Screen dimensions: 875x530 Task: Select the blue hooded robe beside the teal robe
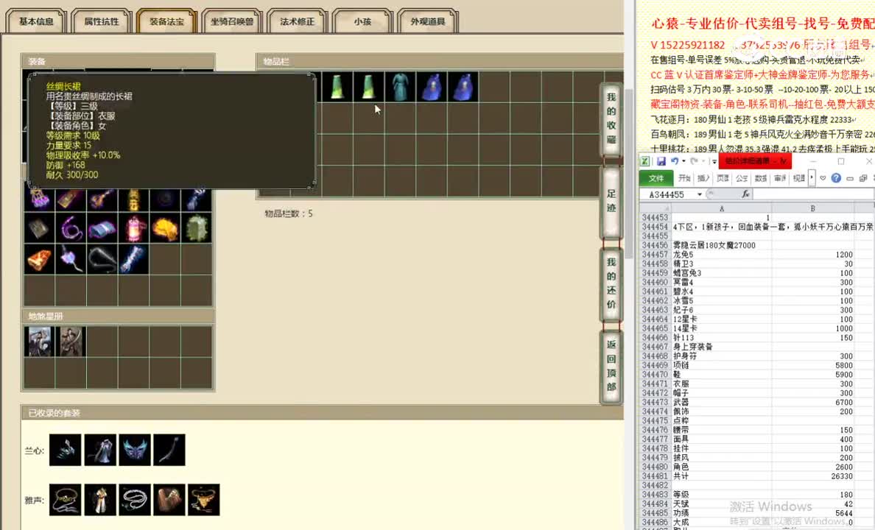(x=432, y=87)
